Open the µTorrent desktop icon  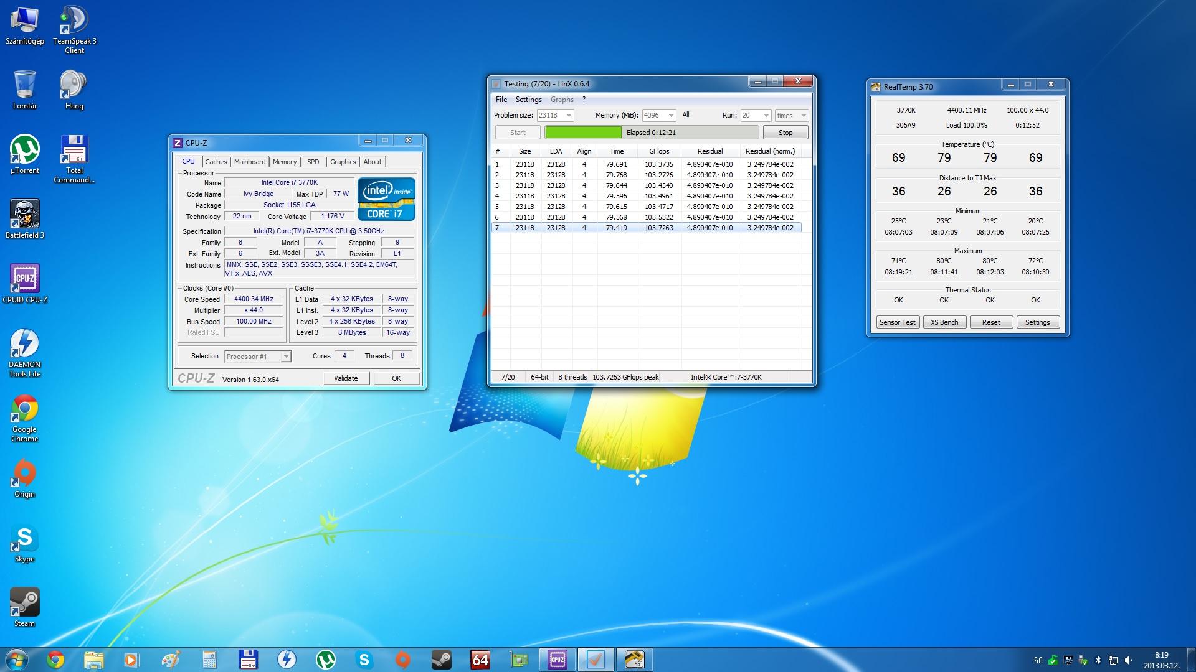point(25,150)
